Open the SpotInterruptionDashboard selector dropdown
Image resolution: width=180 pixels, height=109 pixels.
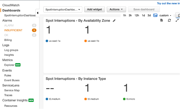point(63,10)
